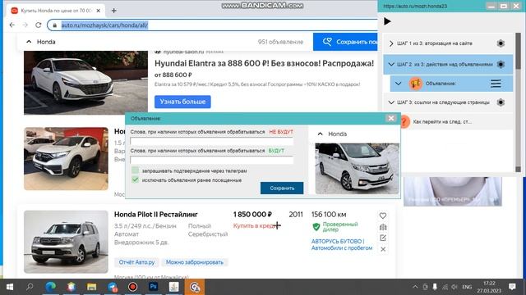
Task: Click 'Можно забронировать' tag
Action: click(x=195, y=262)
